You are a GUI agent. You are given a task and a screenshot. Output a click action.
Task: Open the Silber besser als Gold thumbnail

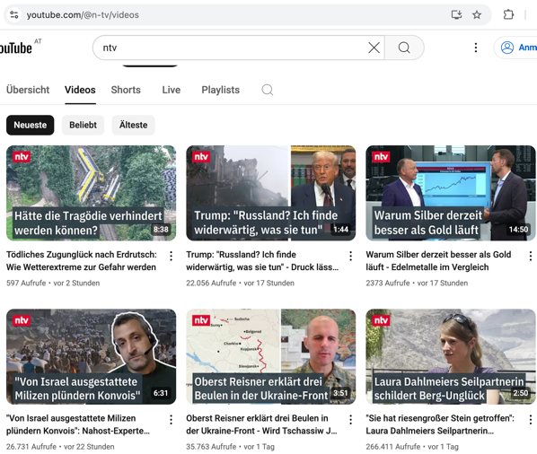click(x=451, y=193)
